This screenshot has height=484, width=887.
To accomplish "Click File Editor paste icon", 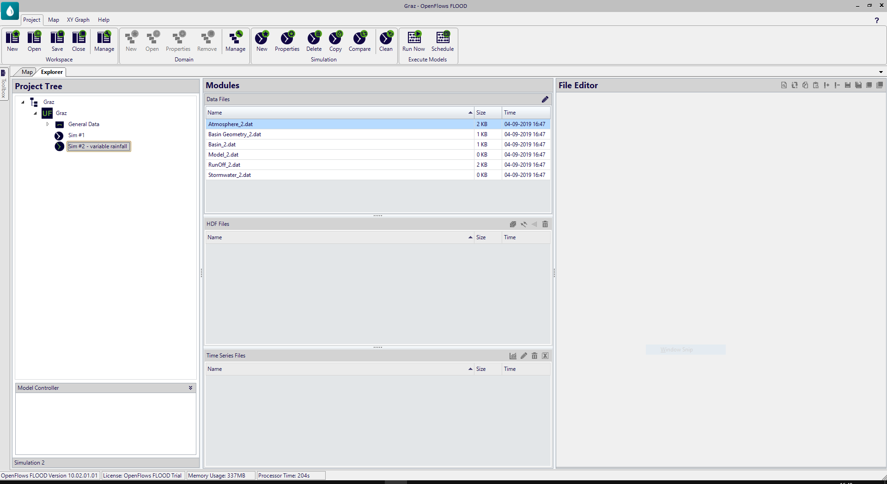I will click(x=816, y=85).
